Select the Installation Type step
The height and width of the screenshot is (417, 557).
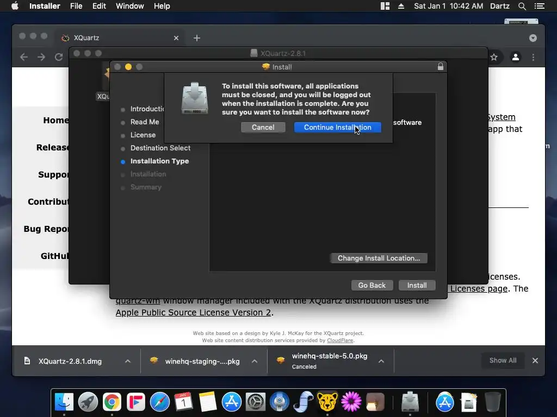[159, 161]
